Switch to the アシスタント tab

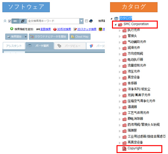(14, 46)
